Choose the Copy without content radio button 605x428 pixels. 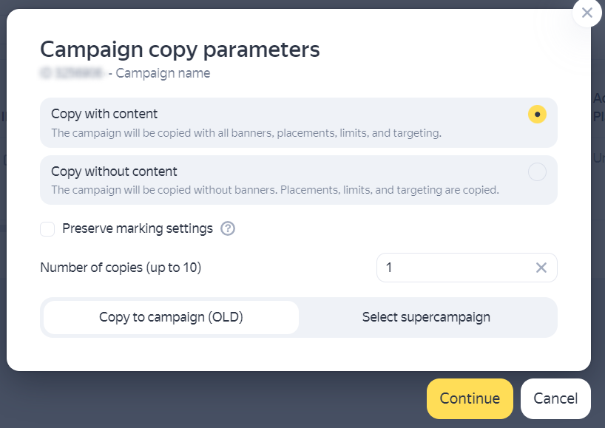point(537,172)
